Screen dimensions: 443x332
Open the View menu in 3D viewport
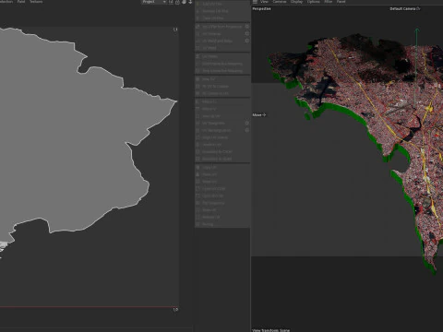(264, 2)
